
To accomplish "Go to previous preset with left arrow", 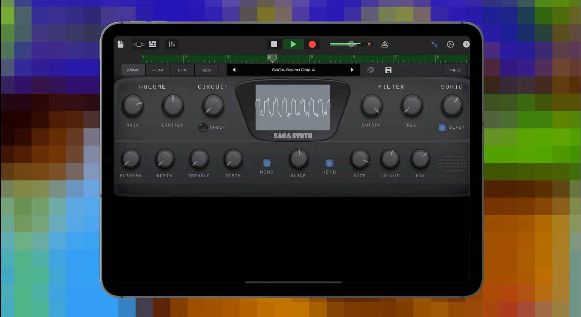I will 234,70.
